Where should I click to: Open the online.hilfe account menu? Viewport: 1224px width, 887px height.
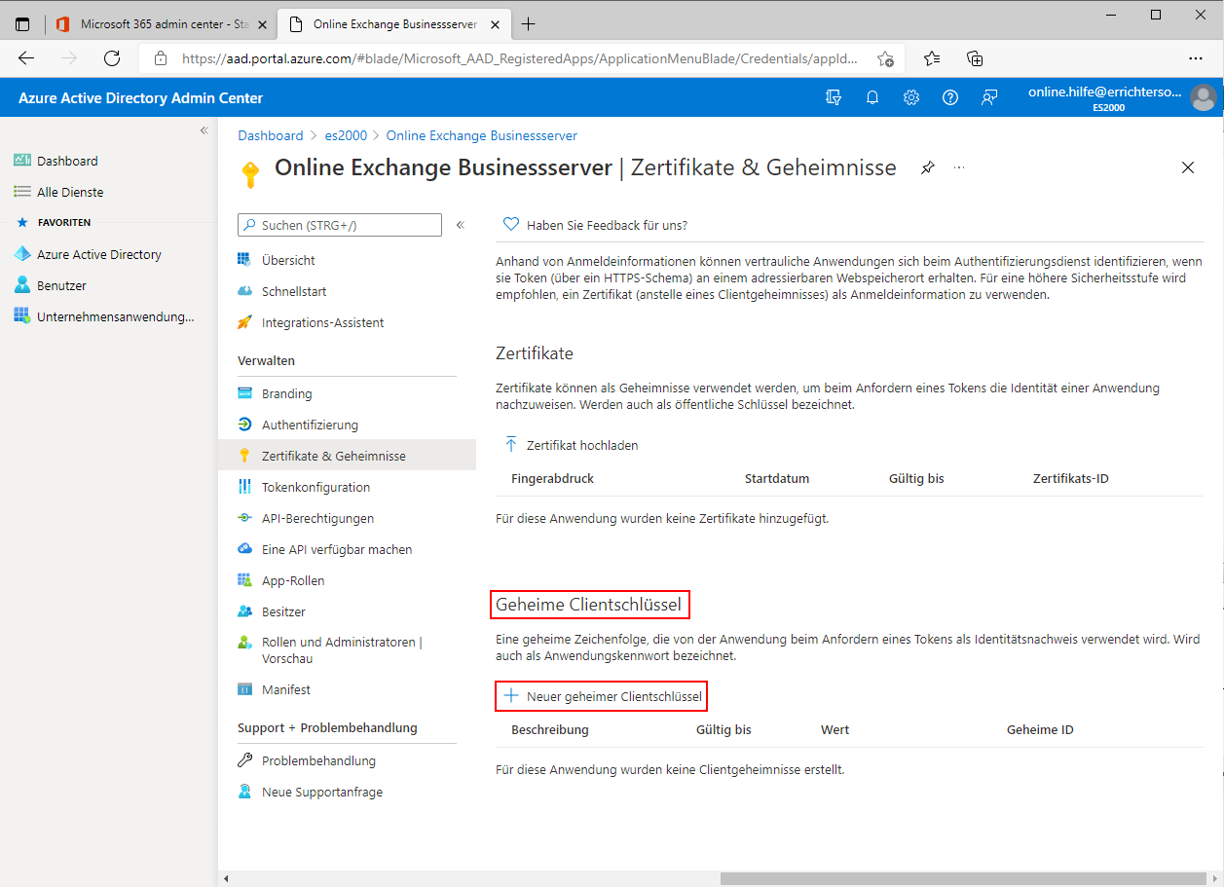coord(1121,97)
